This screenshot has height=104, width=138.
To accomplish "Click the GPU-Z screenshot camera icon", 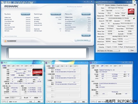I will click(x=135, y=5).
